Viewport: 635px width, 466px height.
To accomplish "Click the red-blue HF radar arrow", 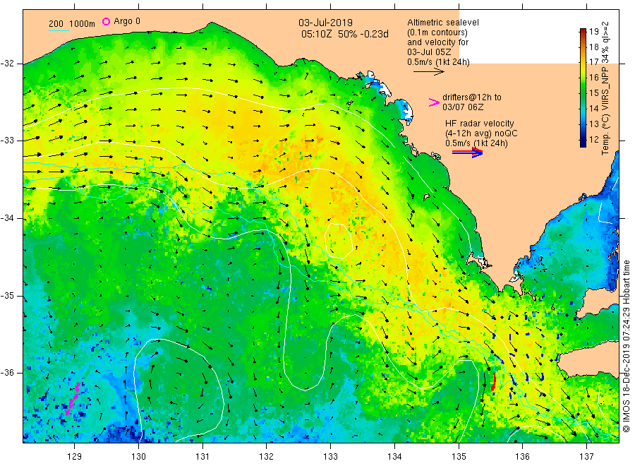I will click(x=467, y=153).
